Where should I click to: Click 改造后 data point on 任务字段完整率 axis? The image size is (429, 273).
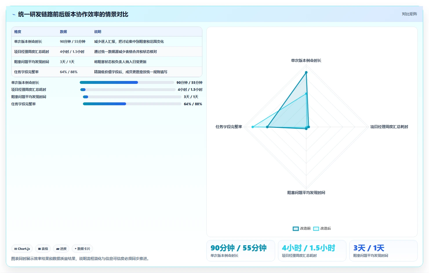pyautogui.click(x=253, y=127)
